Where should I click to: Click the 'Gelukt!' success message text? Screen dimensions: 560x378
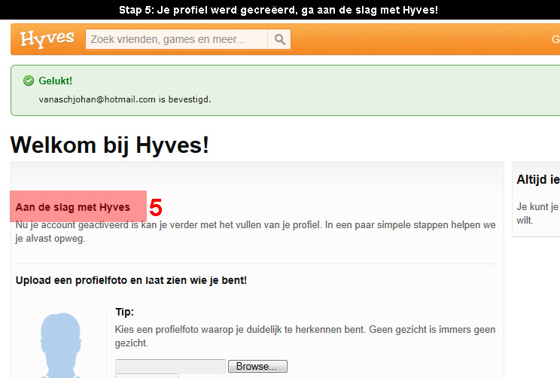[x=56, y=81]
